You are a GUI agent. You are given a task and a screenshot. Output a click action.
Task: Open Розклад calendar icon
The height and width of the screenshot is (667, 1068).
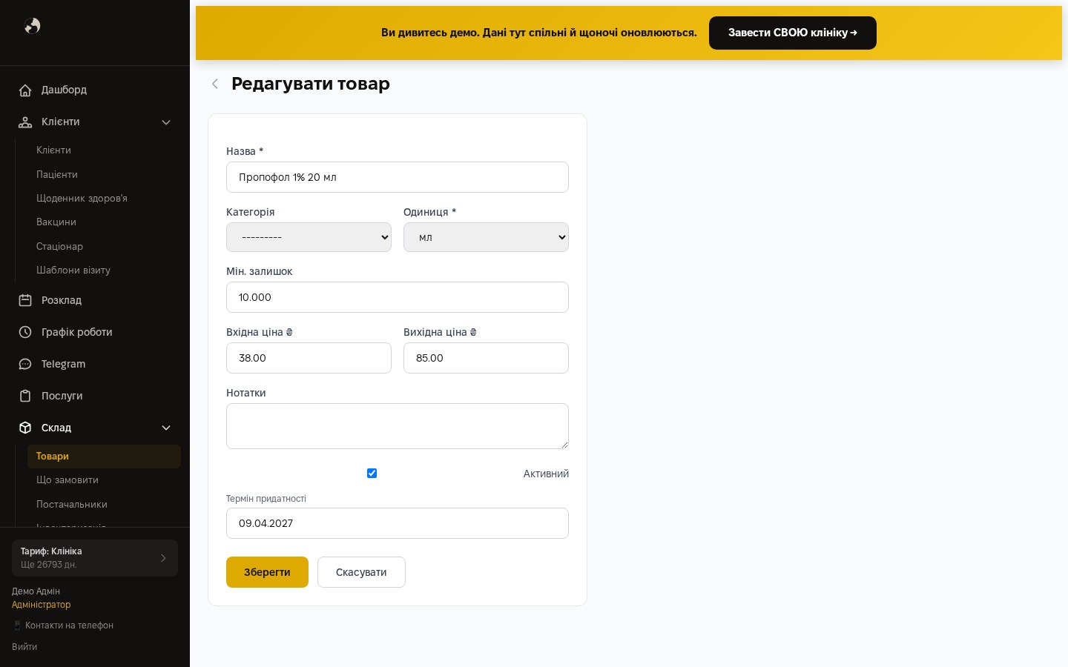[x=25, y=300]
